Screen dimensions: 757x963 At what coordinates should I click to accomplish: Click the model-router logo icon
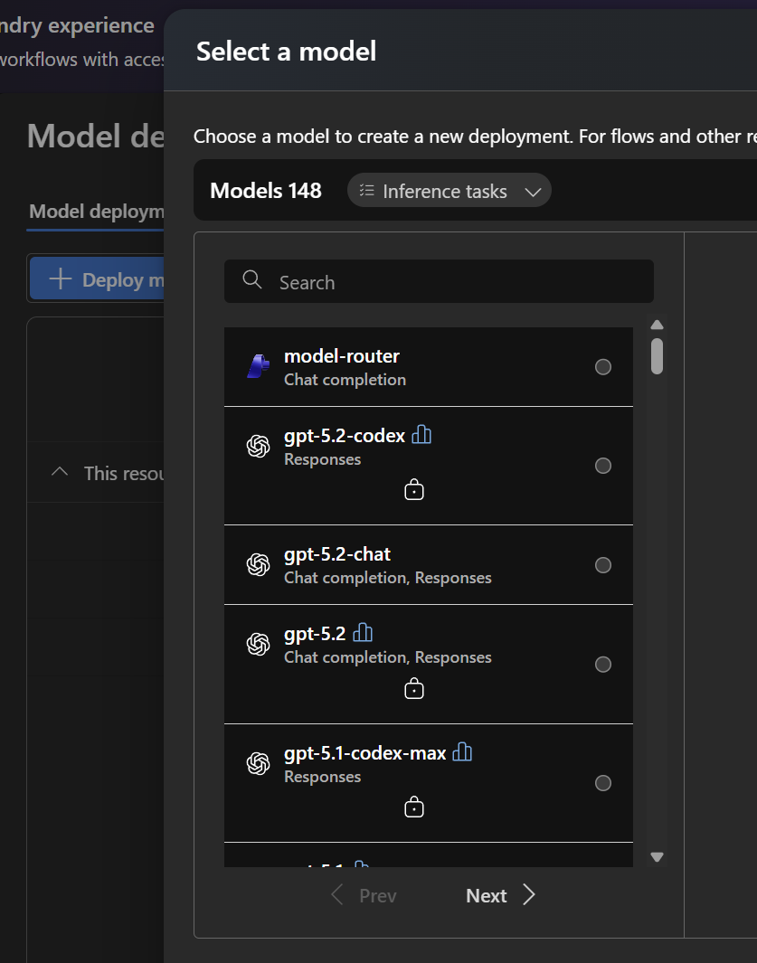tap(258, 366)
